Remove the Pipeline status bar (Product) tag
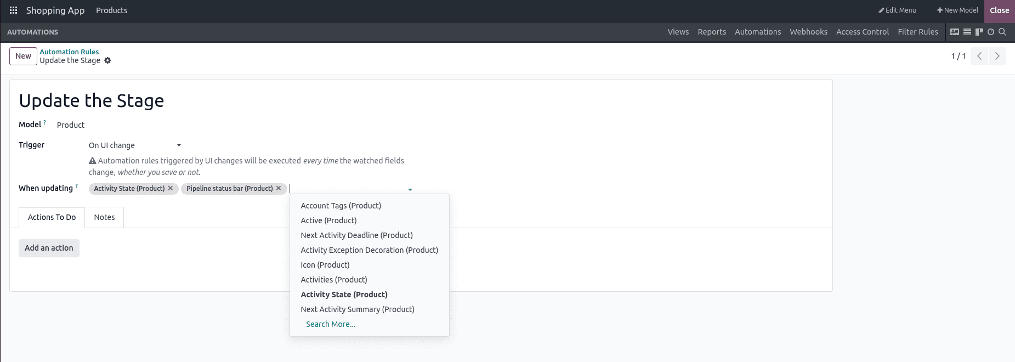 click(x=279, y=188)
